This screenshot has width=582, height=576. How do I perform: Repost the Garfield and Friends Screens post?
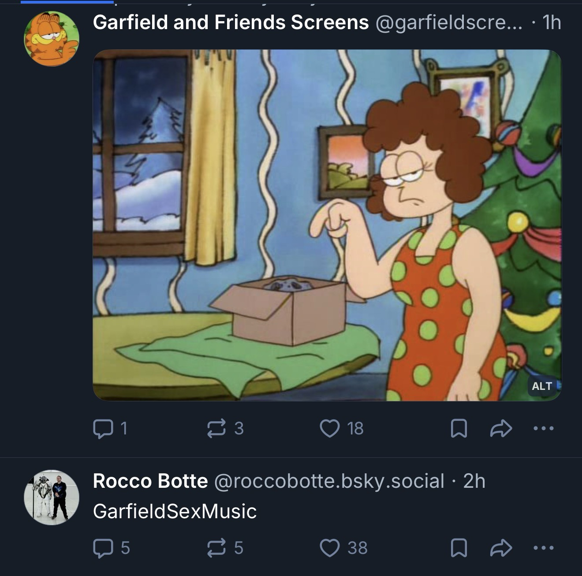(x=216, y=428)
